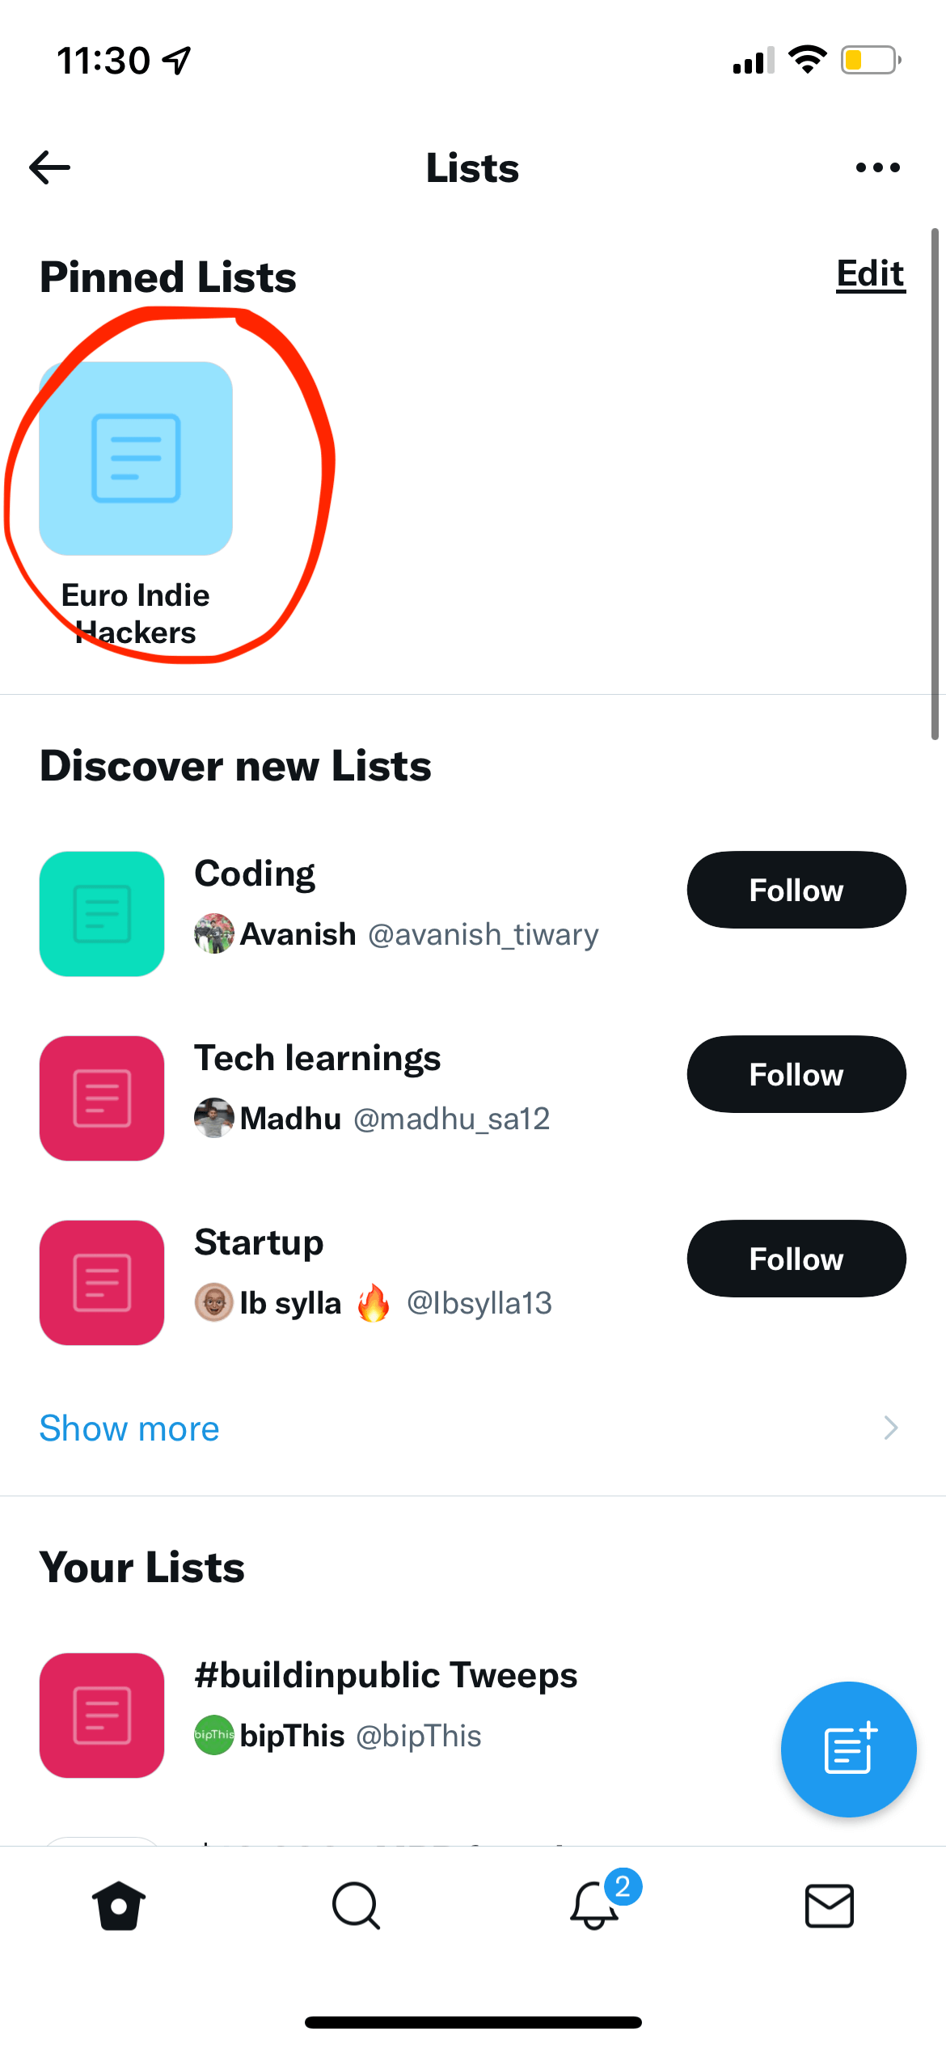
Task: Tap the create new list floating button
Action: [x=848, y=1749]
